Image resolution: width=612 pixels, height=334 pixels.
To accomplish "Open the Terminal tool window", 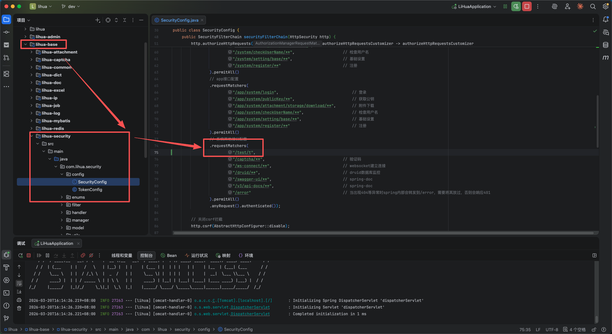I will (x=6, y=293).
